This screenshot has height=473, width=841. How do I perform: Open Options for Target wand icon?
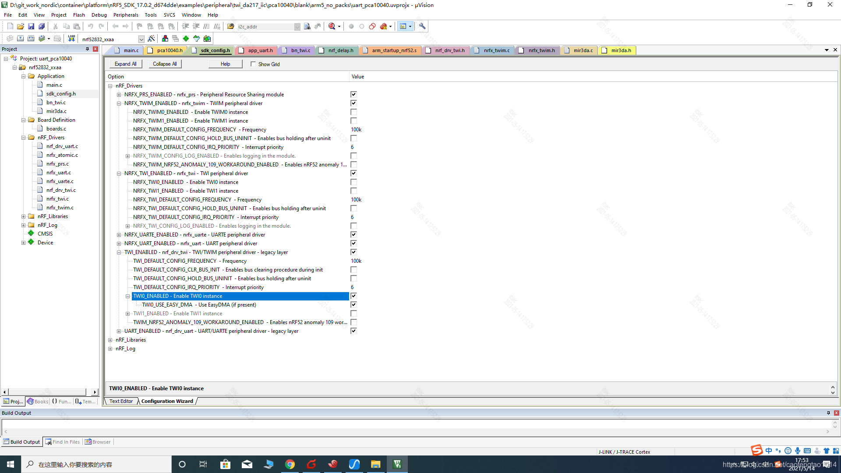[151, 39]
